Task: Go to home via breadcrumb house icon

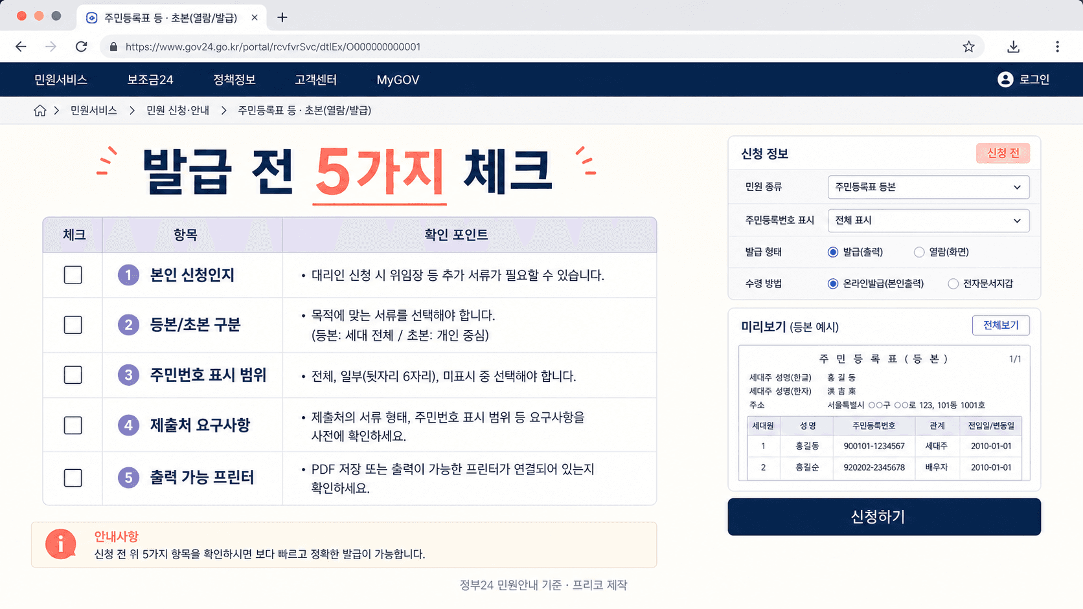Action: pyautogui.click(x=40, y=111)
